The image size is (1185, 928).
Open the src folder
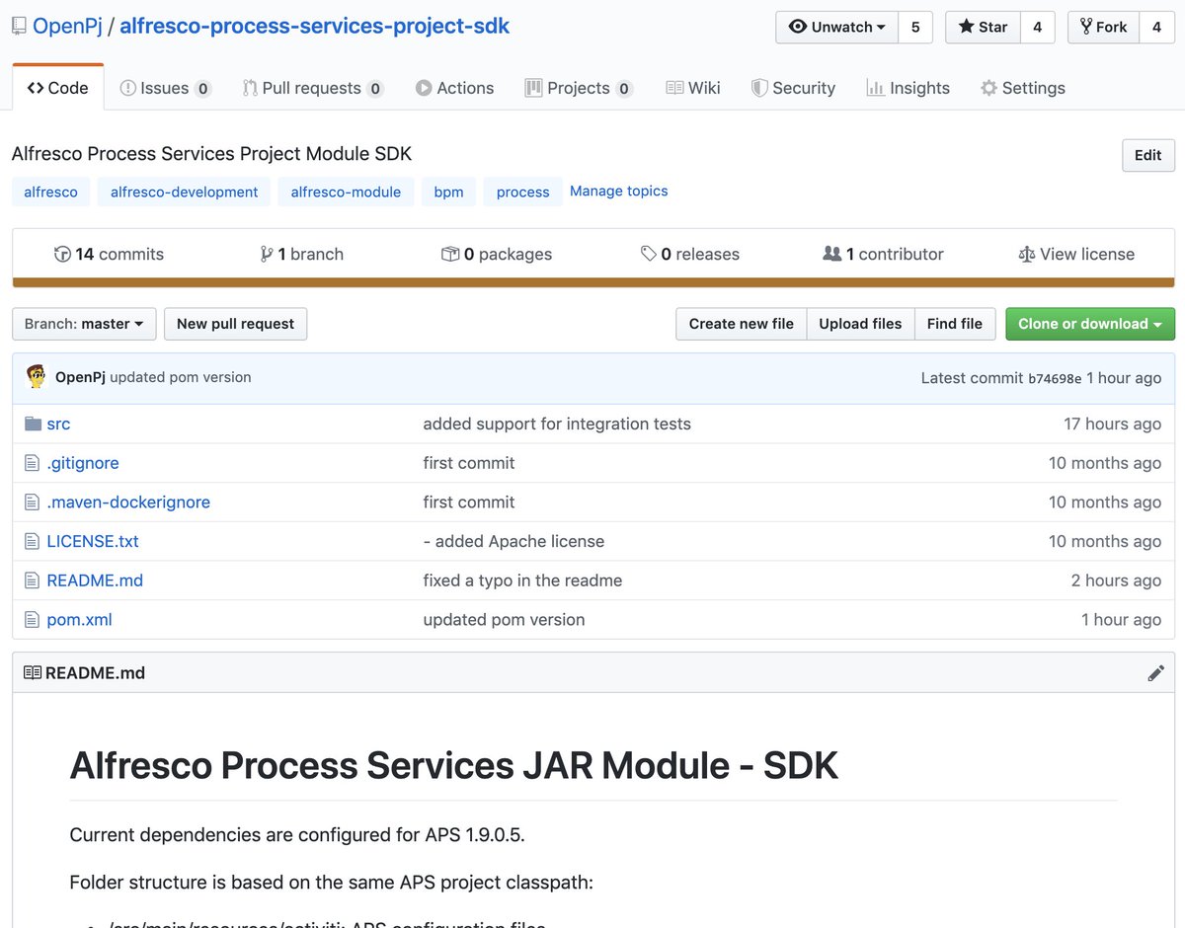click(x=58, y=424)
